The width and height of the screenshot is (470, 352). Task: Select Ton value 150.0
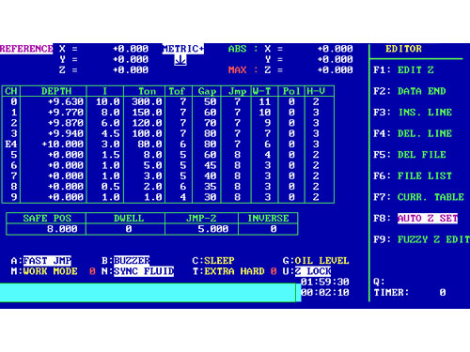click(147, 112)
